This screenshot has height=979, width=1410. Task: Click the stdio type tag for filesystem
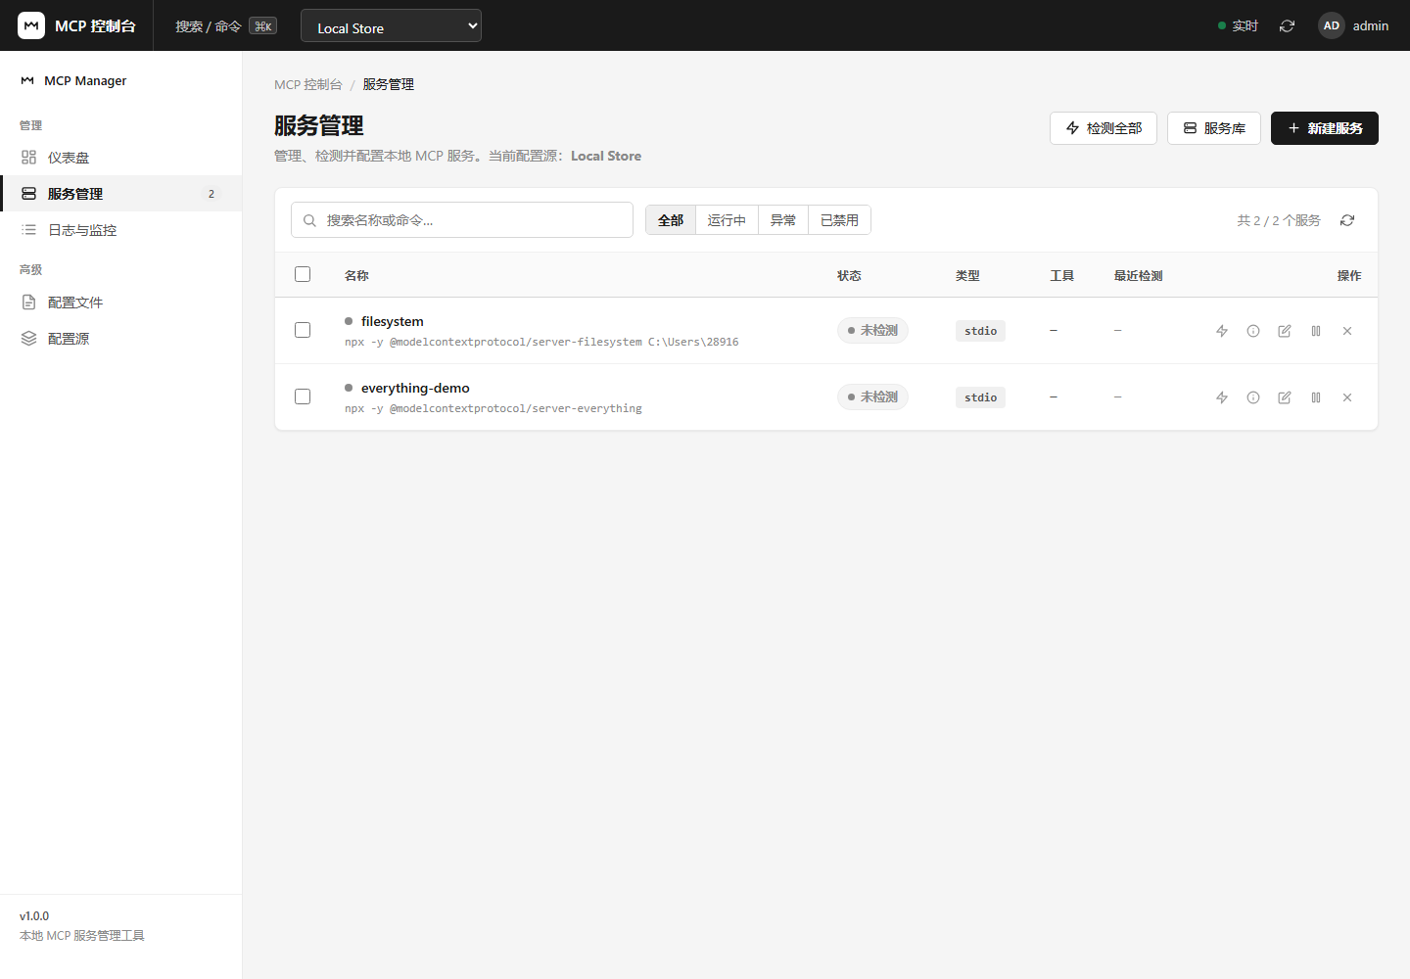click(980, 331)
